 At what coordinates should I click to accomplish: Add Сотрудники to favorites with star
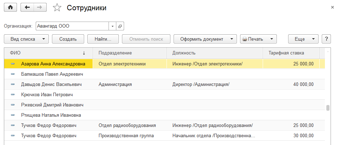pyautogui.click(x=57, y=8)
